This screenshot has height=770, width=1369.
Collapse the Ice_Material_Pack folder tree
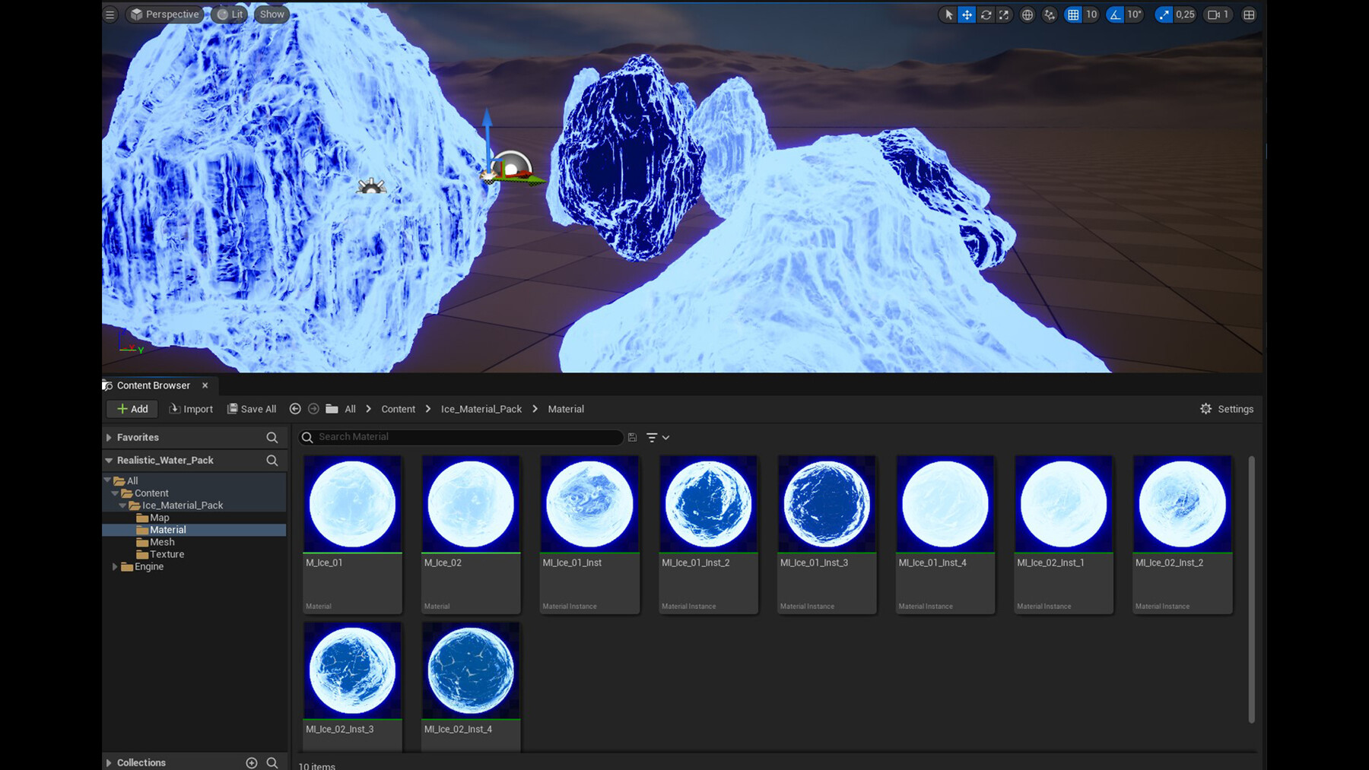pos(122,505)
